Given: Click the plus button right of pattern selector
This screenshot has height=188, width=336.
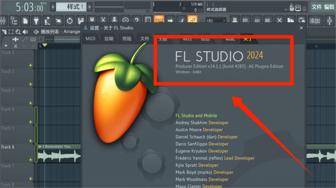Looking at the screenshot, I should [x=89, y=7].
